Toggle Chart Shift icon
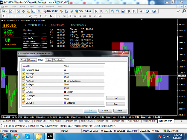The image size is (187, 140). [134, 11]
